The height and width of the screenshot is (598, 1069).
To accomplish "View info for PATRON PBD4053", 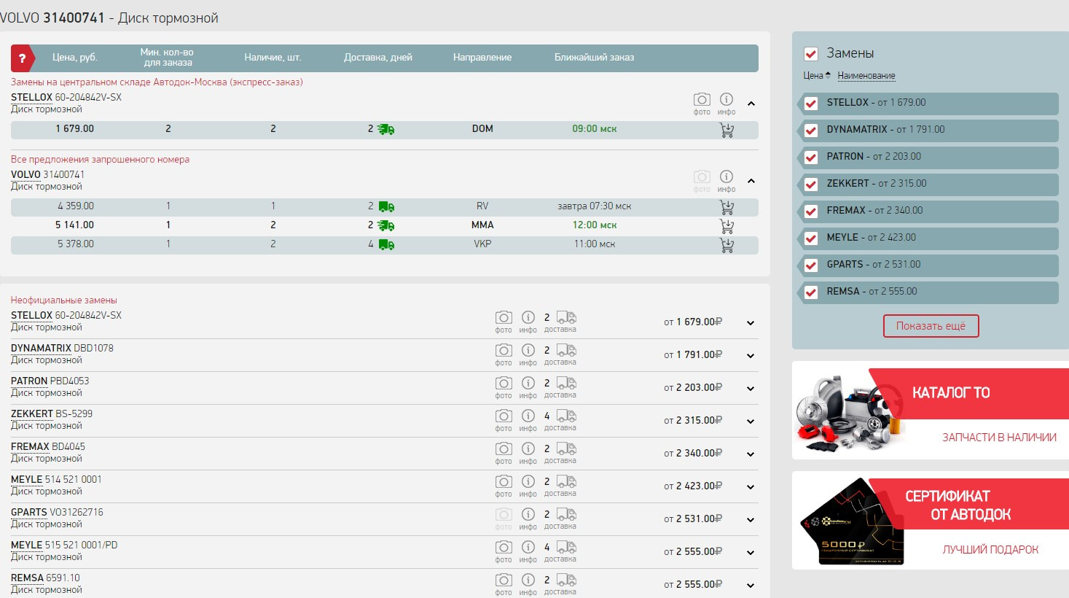I will [x=528, y=383].
